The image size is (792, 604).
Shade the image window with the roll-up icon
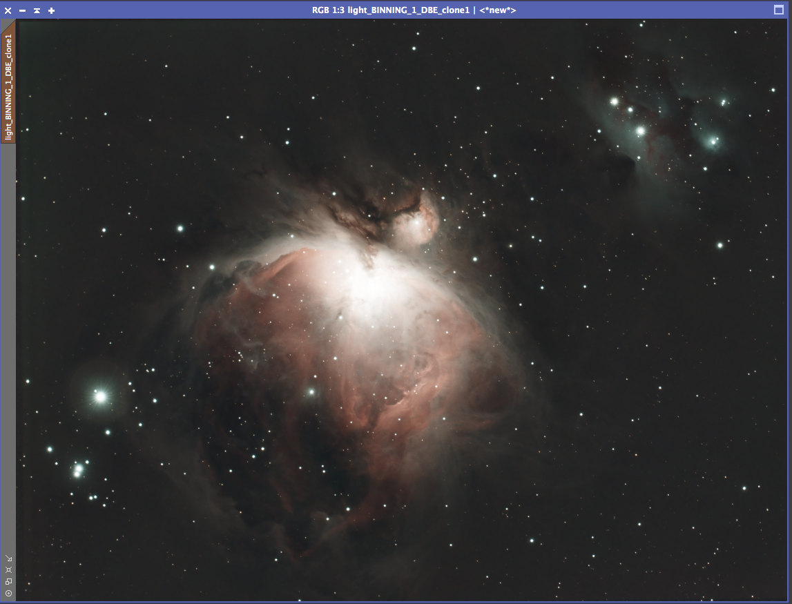pyautogui.click(x=37, y=10)
